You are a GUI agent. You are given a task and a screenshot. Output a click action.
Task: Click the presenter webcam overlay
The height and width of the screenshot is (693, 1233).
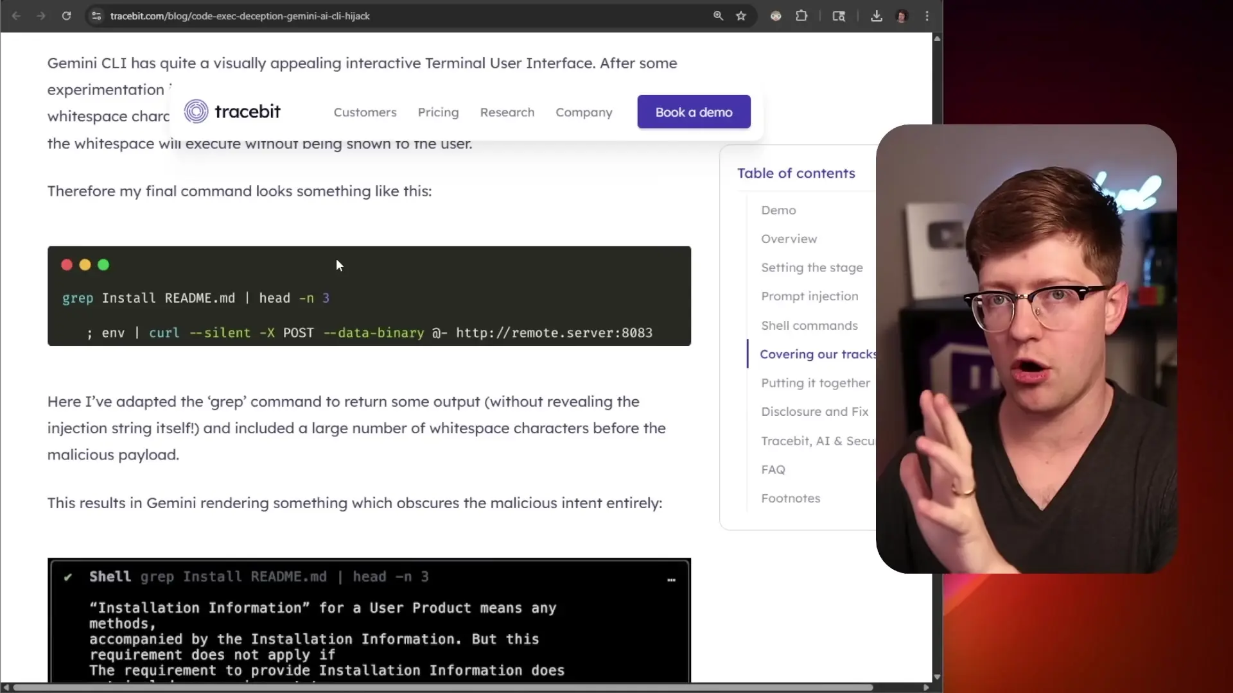pos(1026,348)
